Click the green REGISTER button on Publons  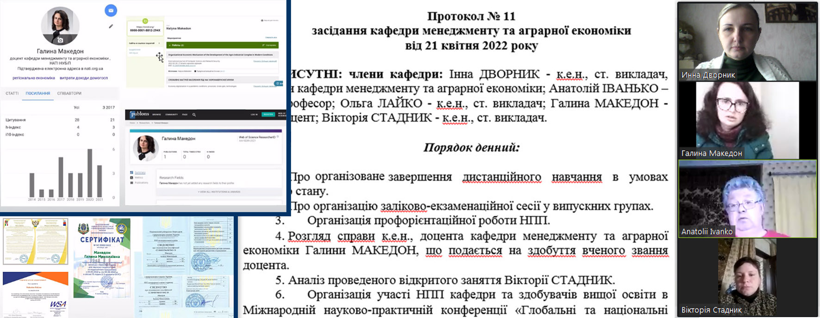tap(268, 114)
